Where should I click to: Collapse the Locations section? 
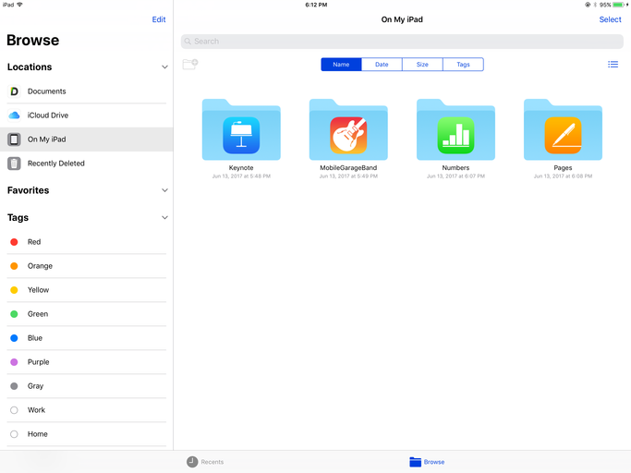(x=164, y=67)
